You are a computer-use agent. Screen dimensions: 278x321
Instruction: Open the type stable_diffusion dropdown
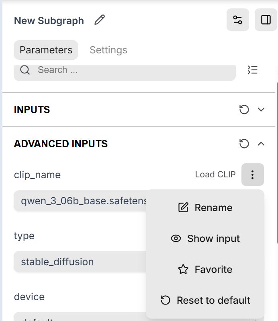point(80,262)
